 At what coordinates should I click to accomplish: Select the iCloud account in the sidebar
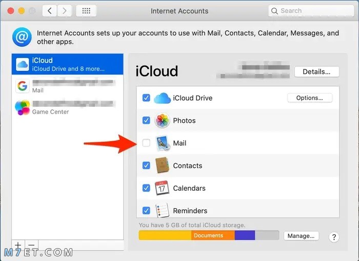(67, 64)
